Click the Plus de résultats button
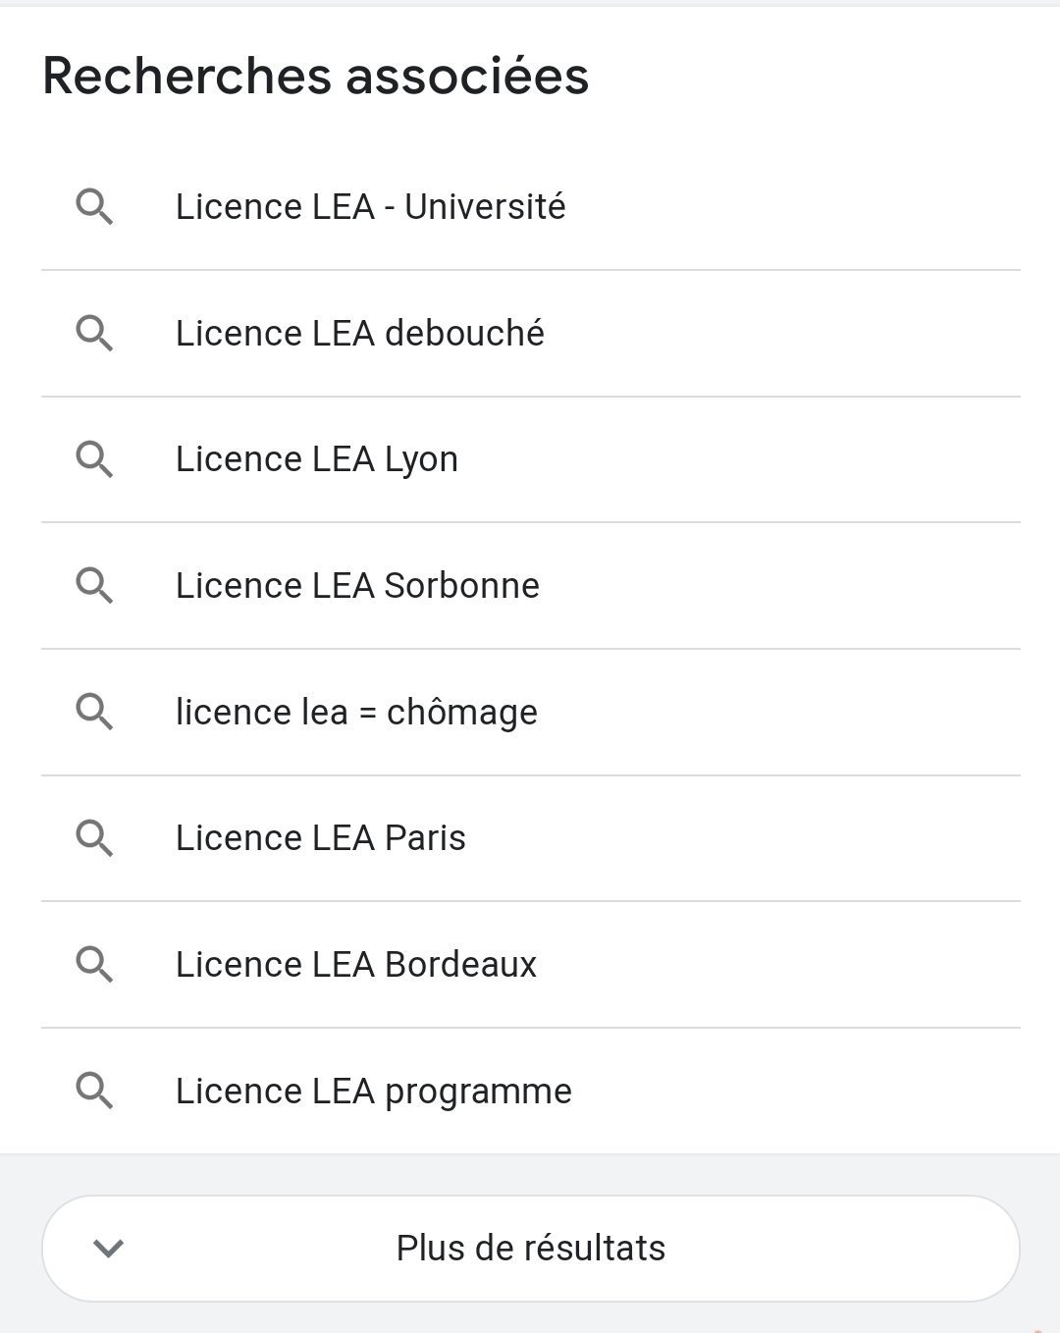This screenshot has width=1060, height=1333. (530, 1249)
